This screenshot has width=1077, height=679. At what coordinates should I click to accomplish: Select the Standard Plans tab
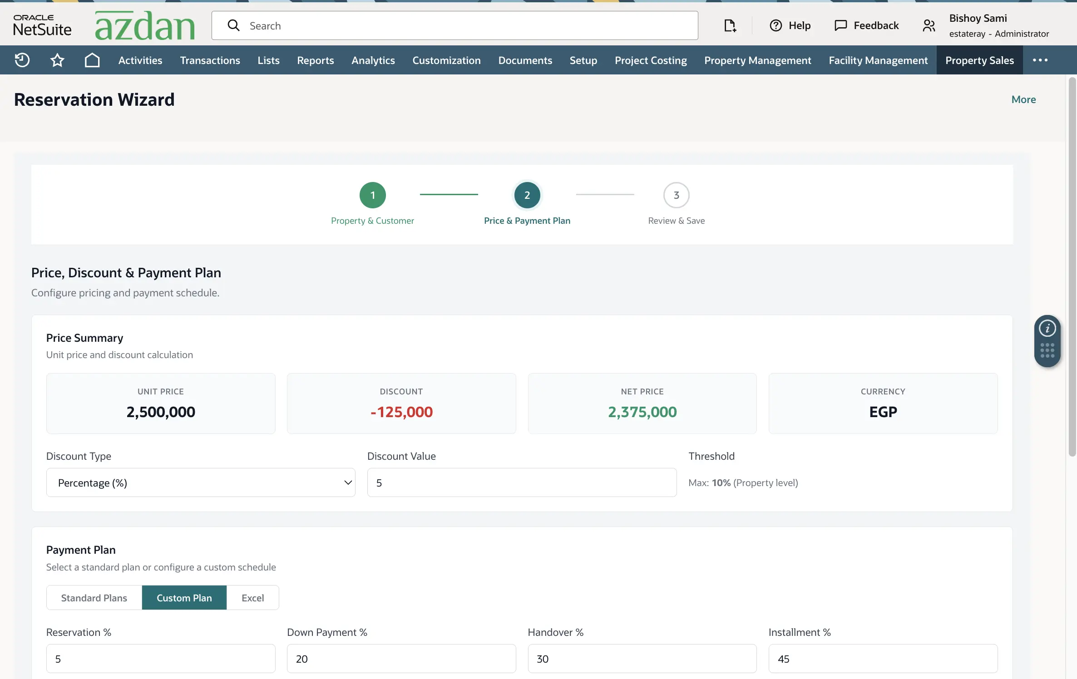tap(94, 598)
